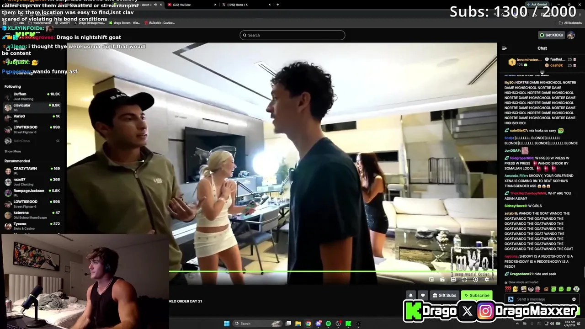Expand Show More in Following
585x329 pixels.
coord(13,151)
